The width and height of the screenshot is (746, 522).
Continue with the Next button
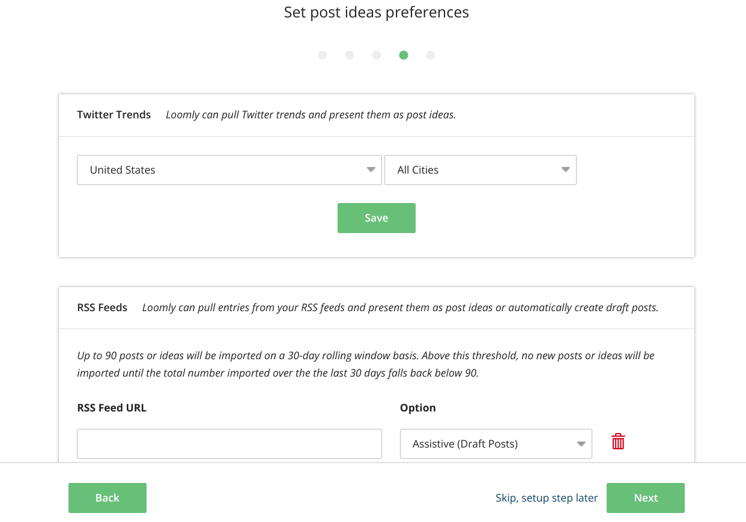tap(645, 498)
